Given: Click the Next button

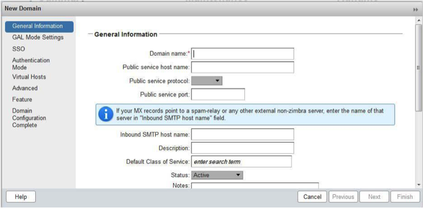Looking at the screenshot, I should (374, 197).
